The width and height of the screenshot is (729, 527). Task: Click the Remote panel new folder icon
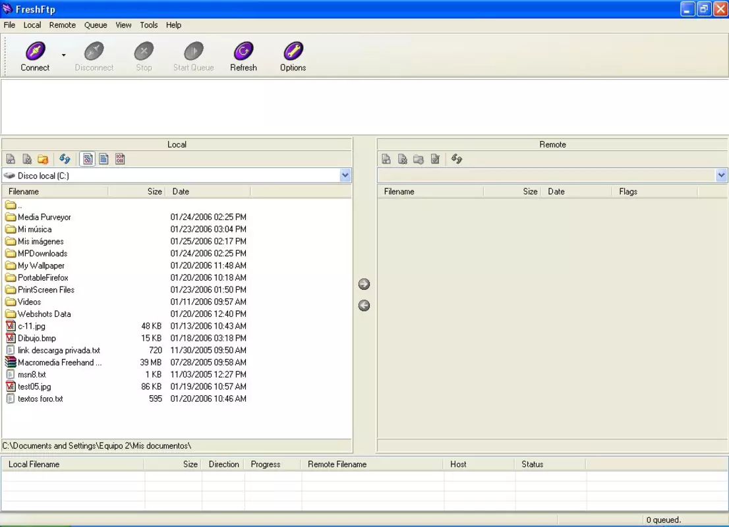(x=419, y=159)
